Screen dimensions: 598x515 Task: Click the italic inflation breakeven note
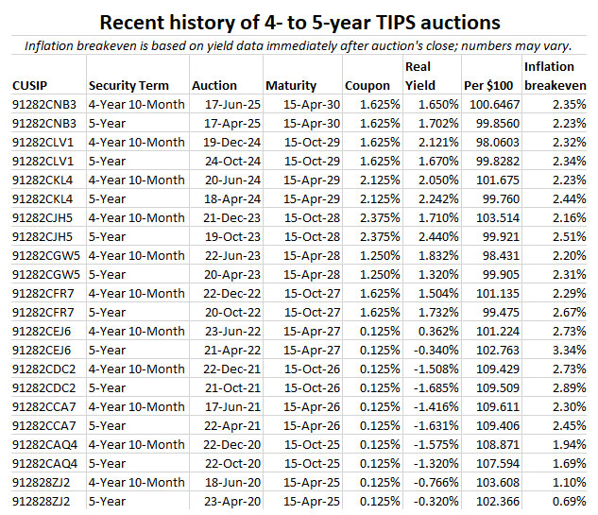pos(299,44)
